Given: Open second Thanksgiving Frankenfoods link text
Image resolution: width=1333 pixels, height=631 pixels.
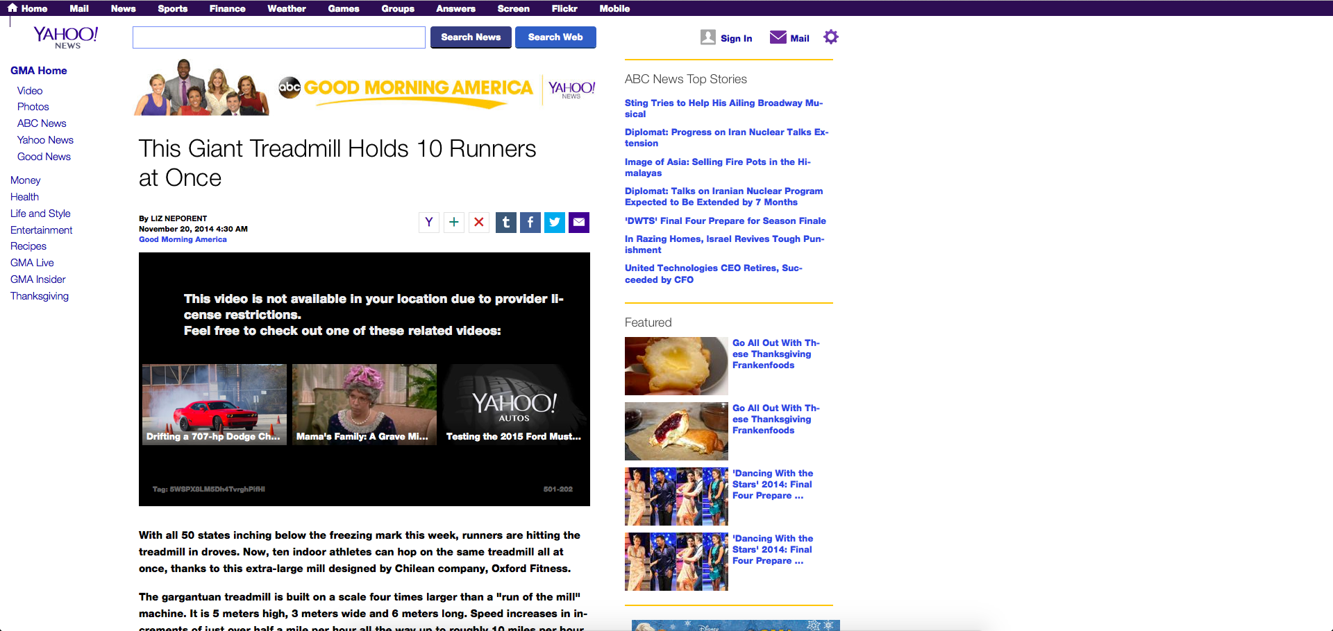Looking at the screenshot, I should click(x=776, y=419).
